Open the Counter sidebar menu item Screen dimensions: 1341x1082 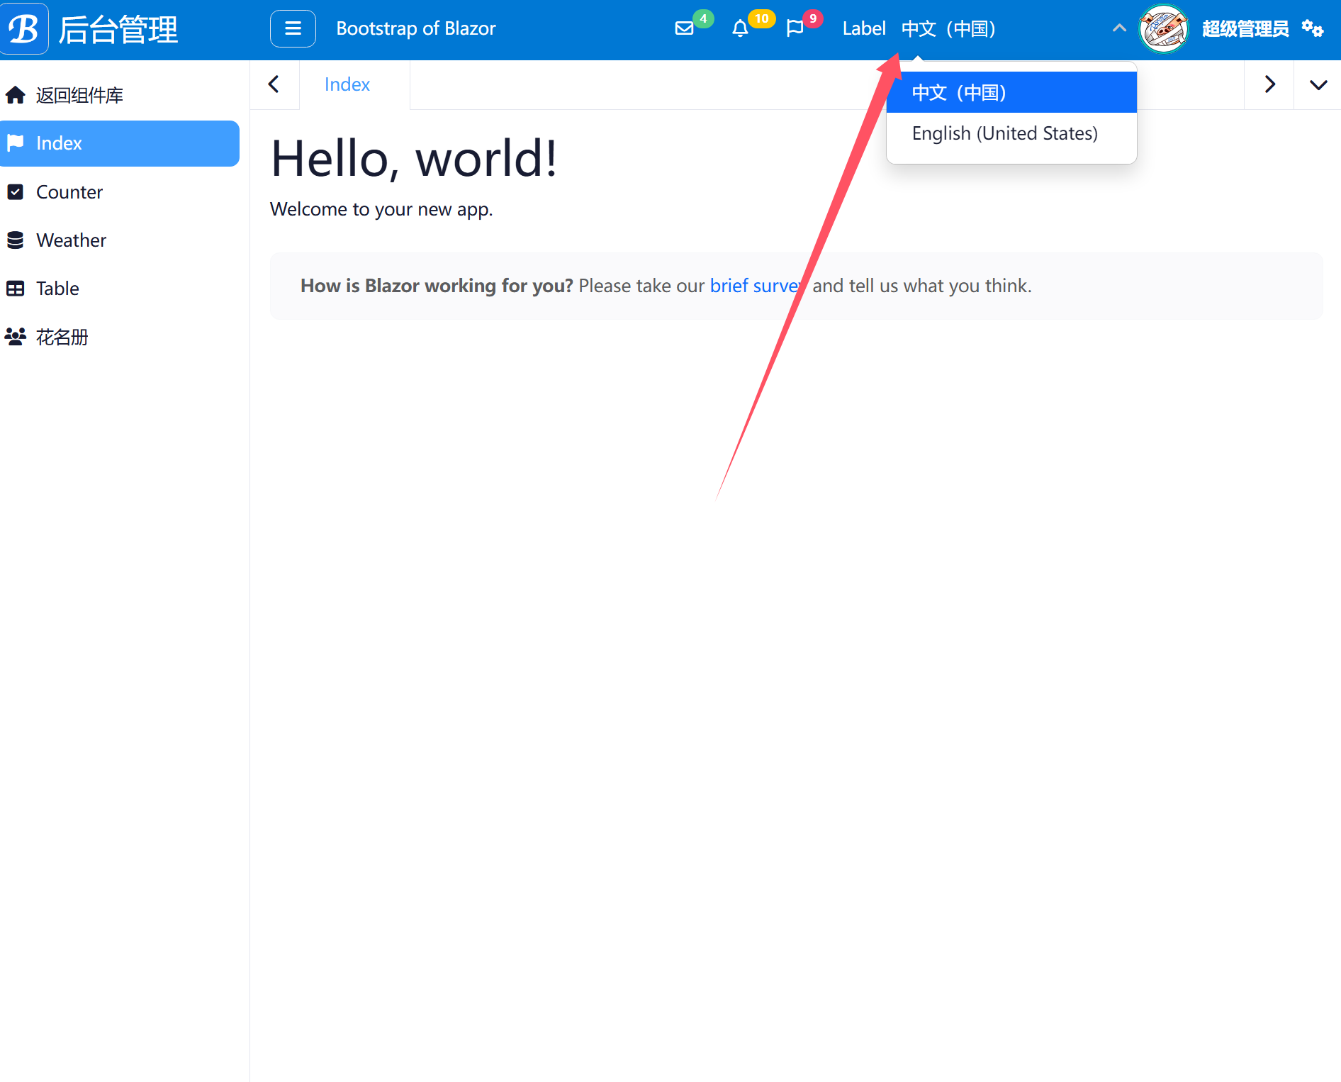tap(120, 192)
